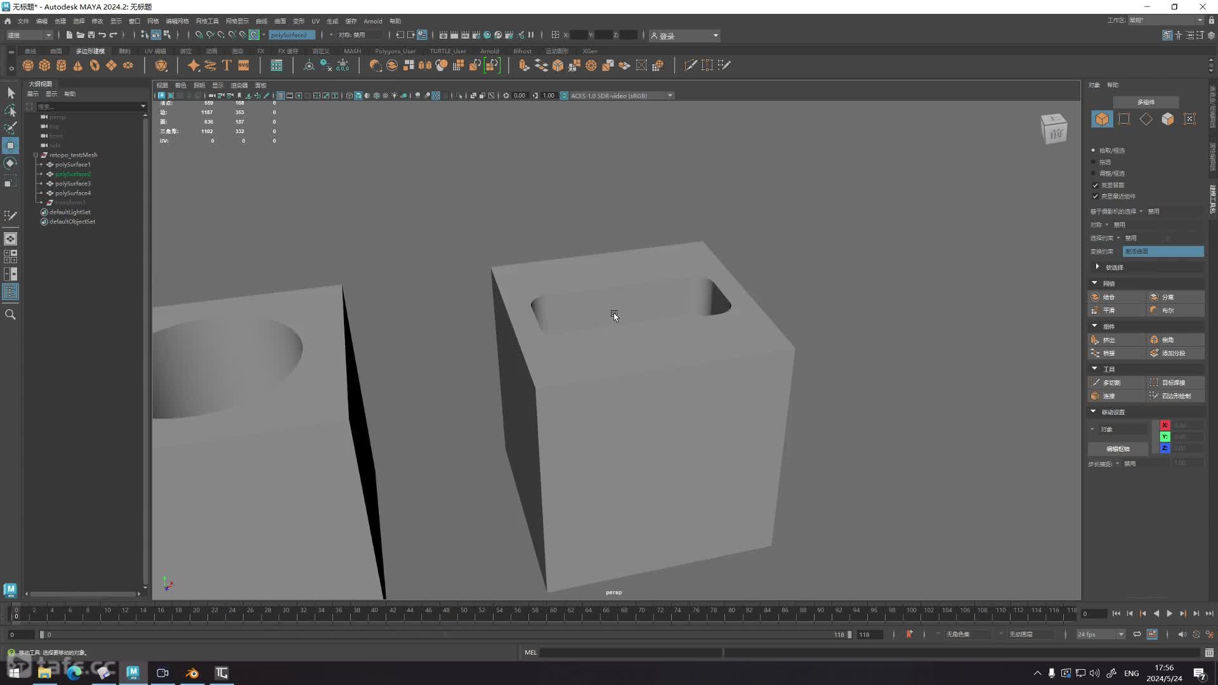The width and height of the screenshot is (1218, 685).
Task: Open the search magnifier in left toolbox
Action: [x=11, y=315]
